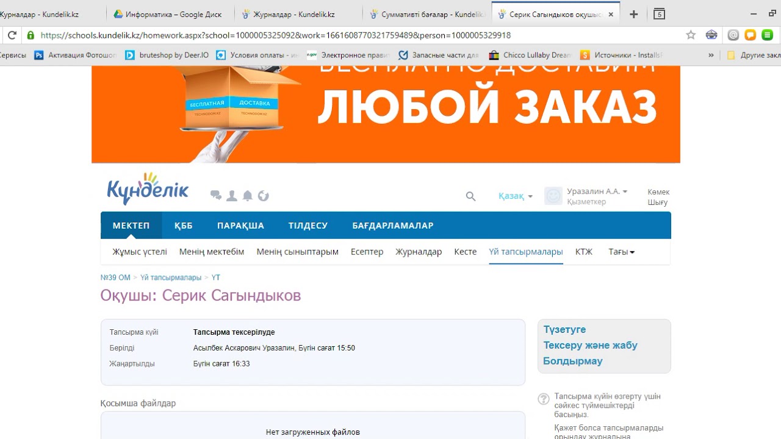781x439 pixels.
Task: Click the yellow extension icon in toolbar
Action: pyautogui.click(x=750, y=35)
